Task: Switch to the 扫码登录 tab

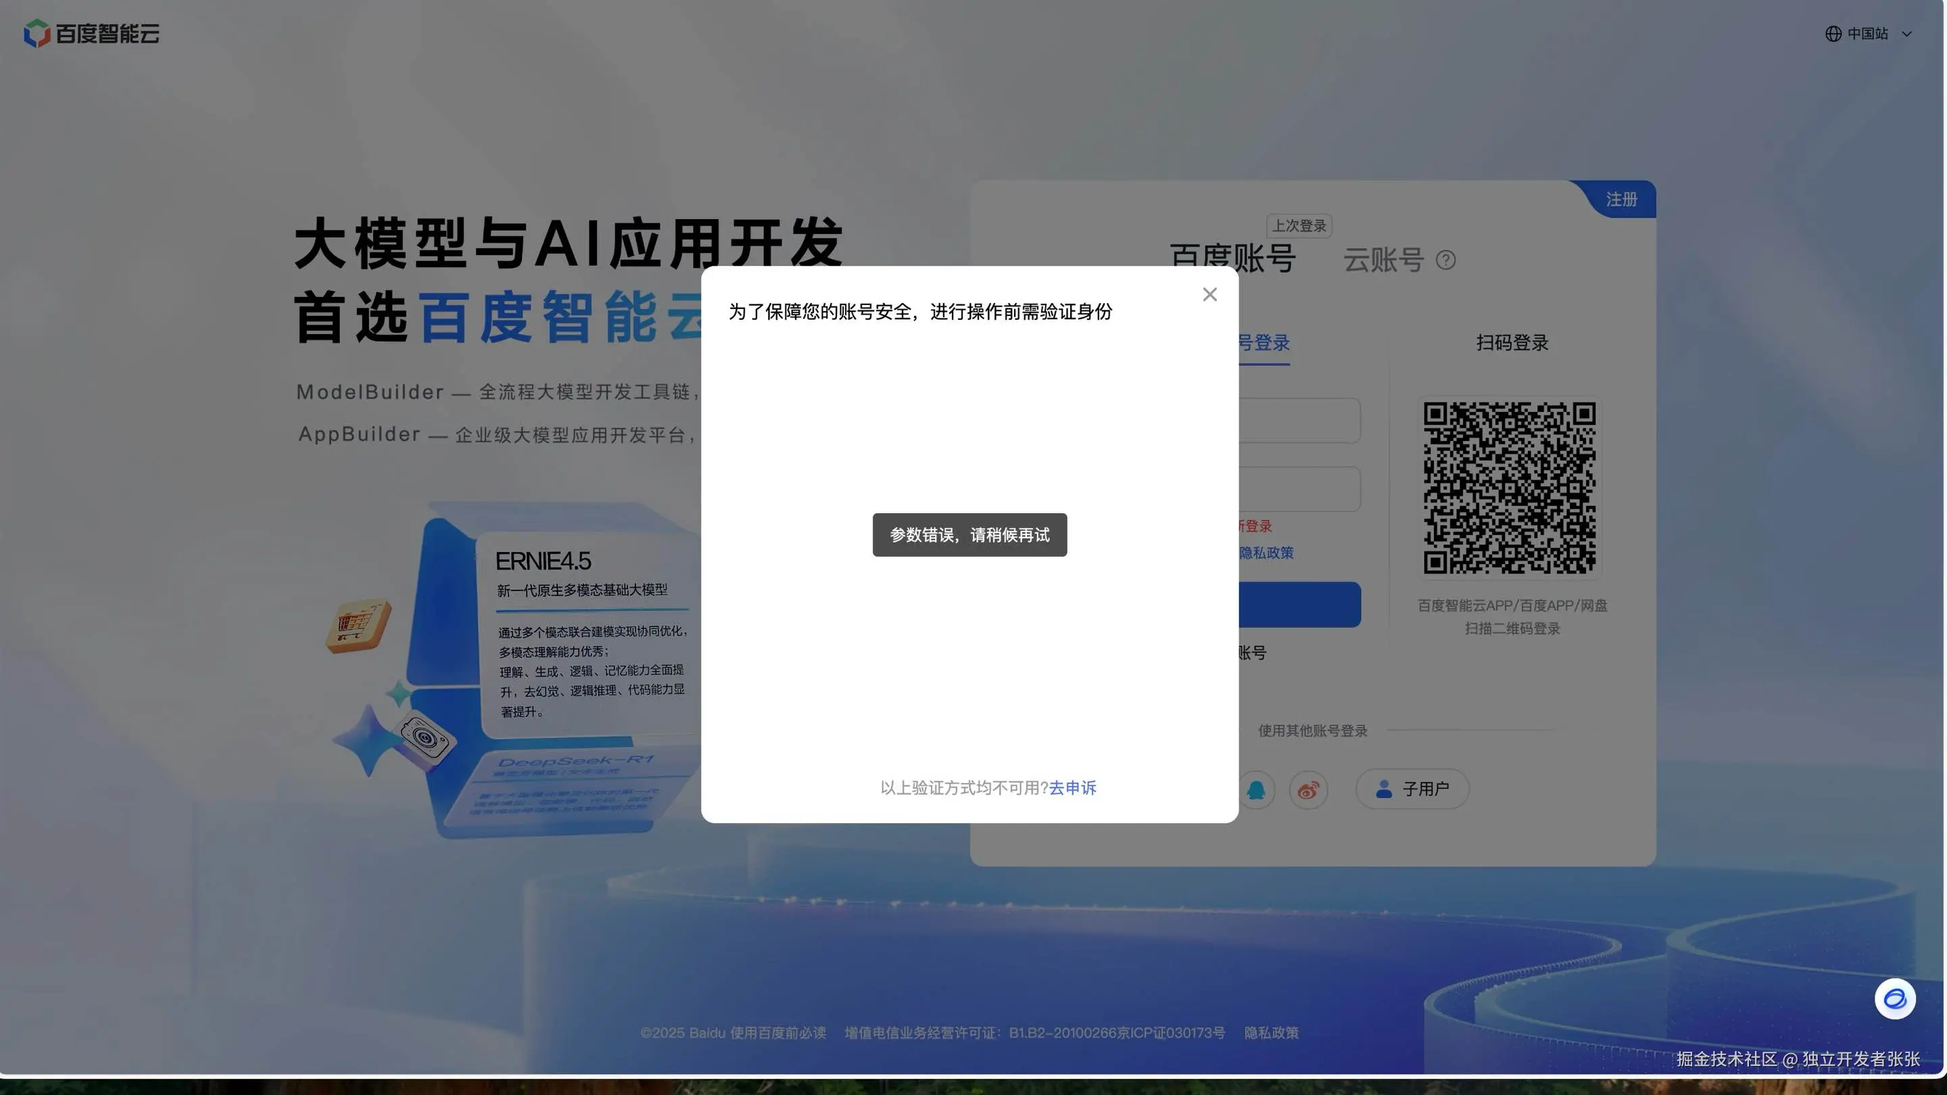Action: (1512, 342)
